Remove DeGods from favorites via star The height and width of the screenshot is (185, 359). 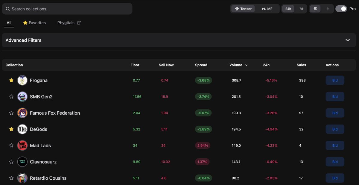11,129
